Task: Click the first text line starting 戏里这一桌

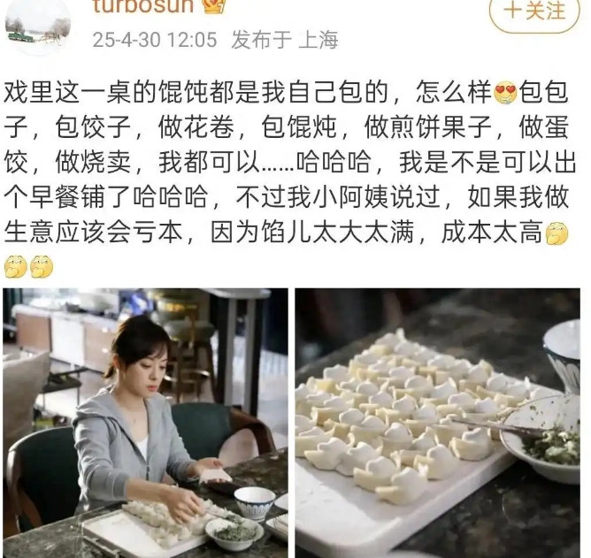Action: click(287, 92)
